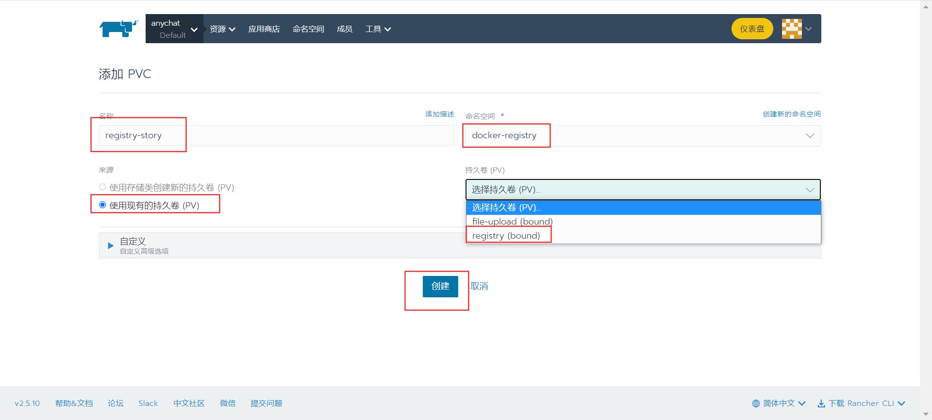932x420 pixels.
Task: Click the arrow beside the user avatar
Action: [x=809, y=29]
